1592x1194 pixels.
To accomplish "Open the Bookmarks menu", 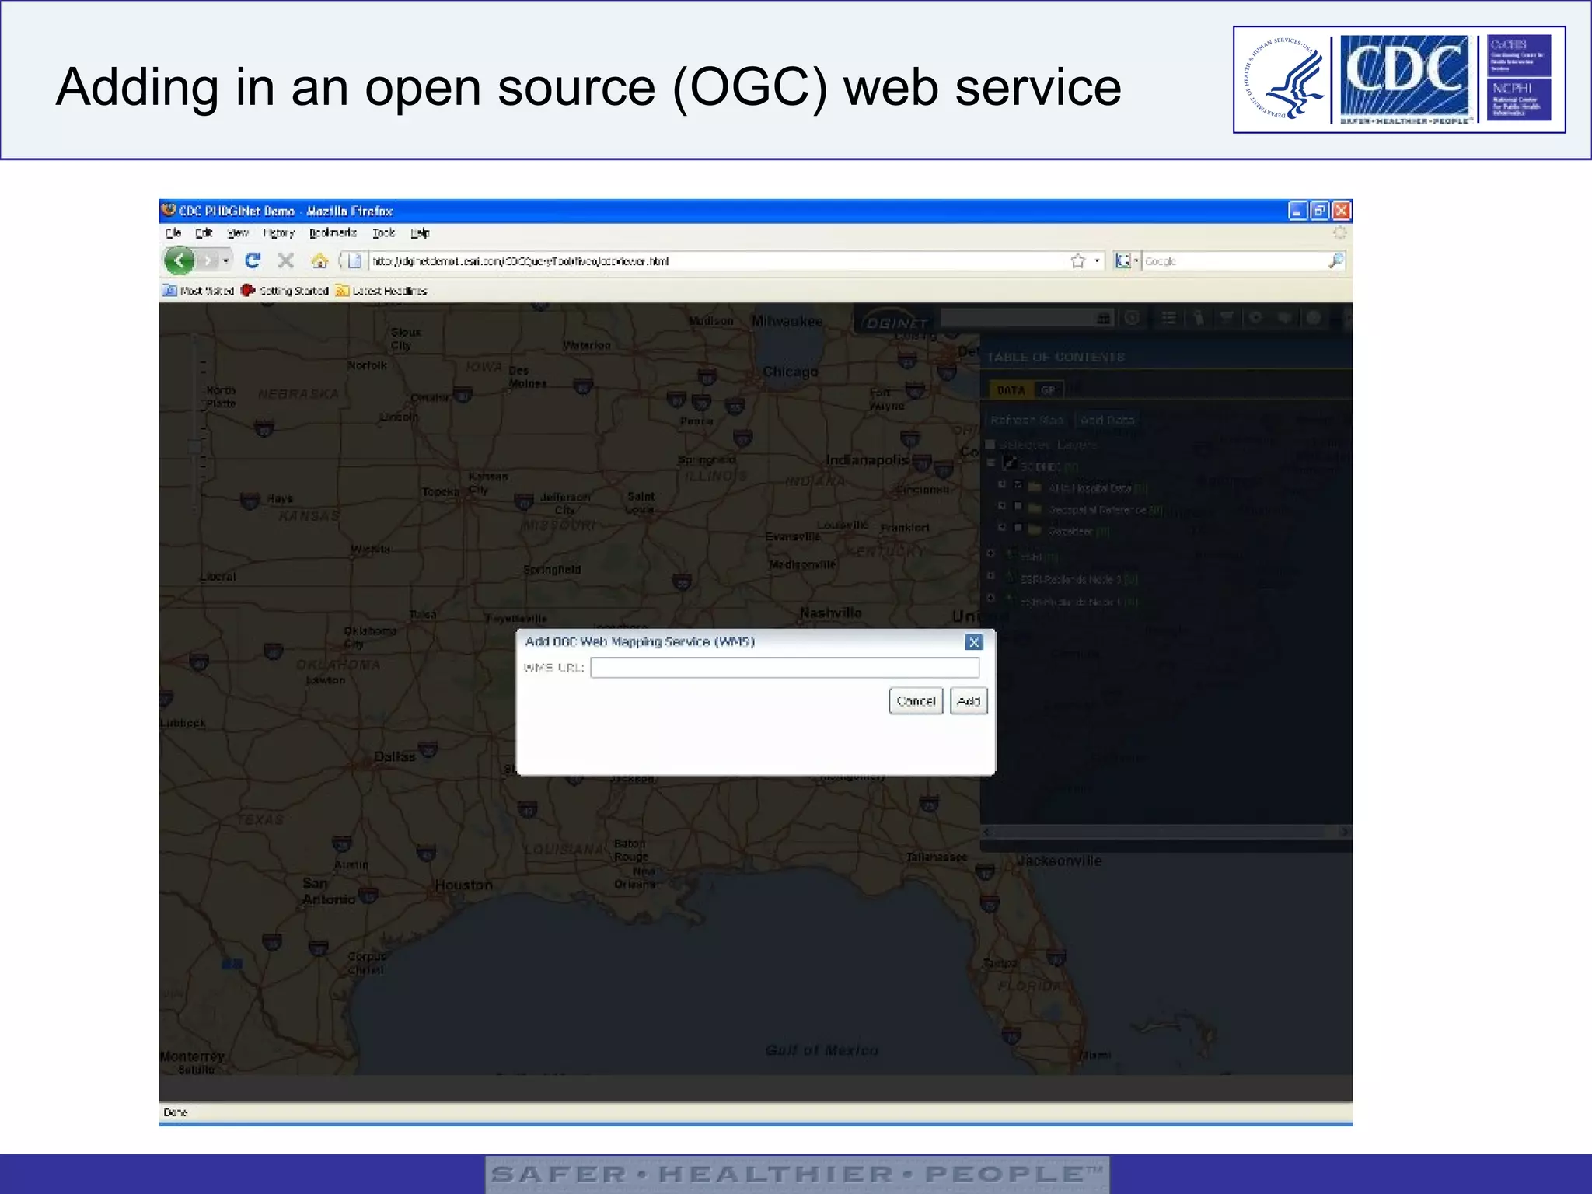I will 333,232.
